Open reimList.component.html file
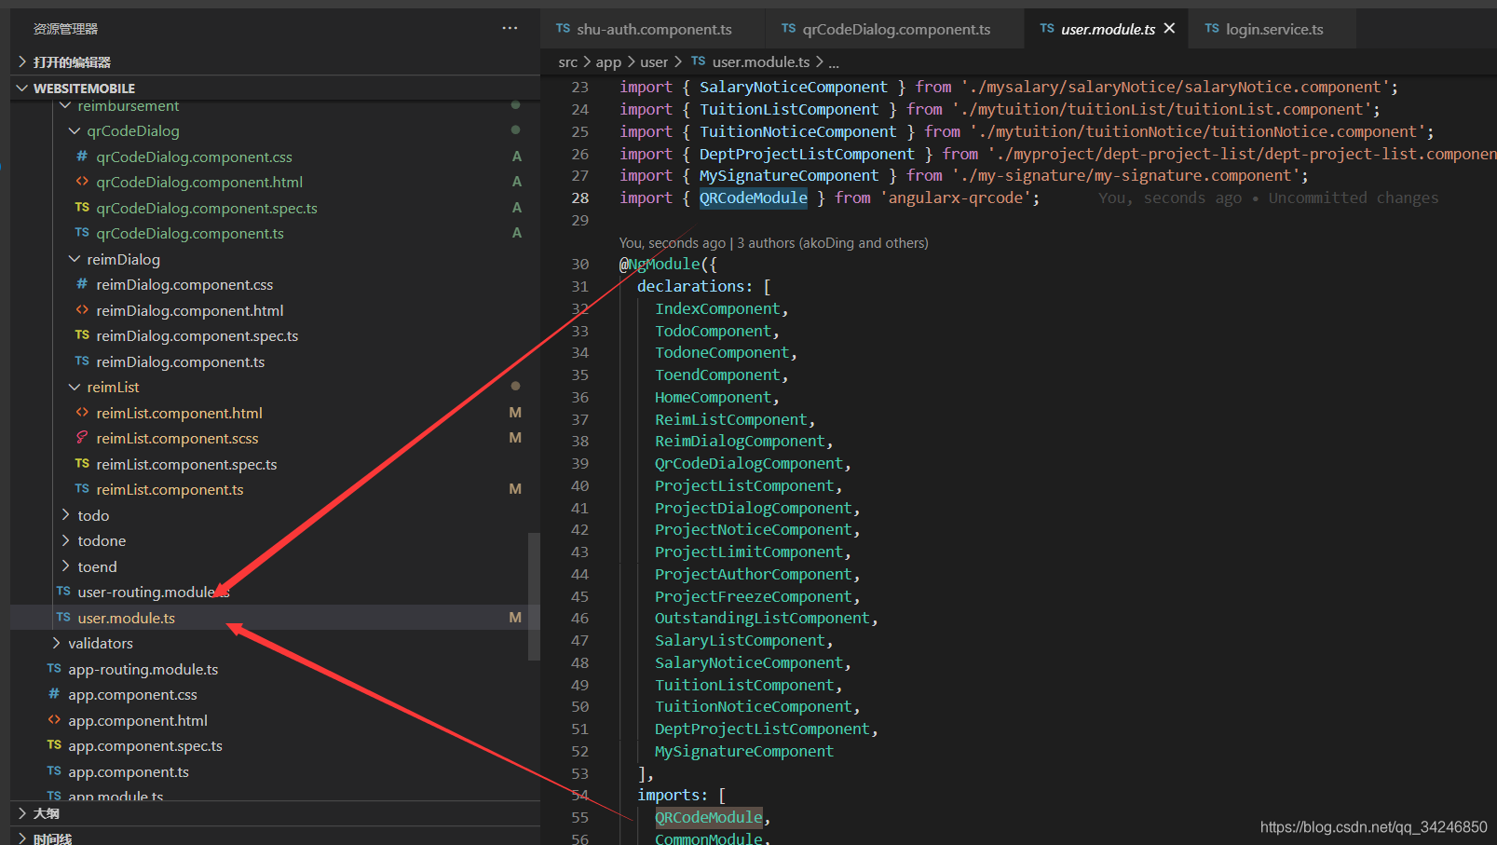 [x=179, y=413]
